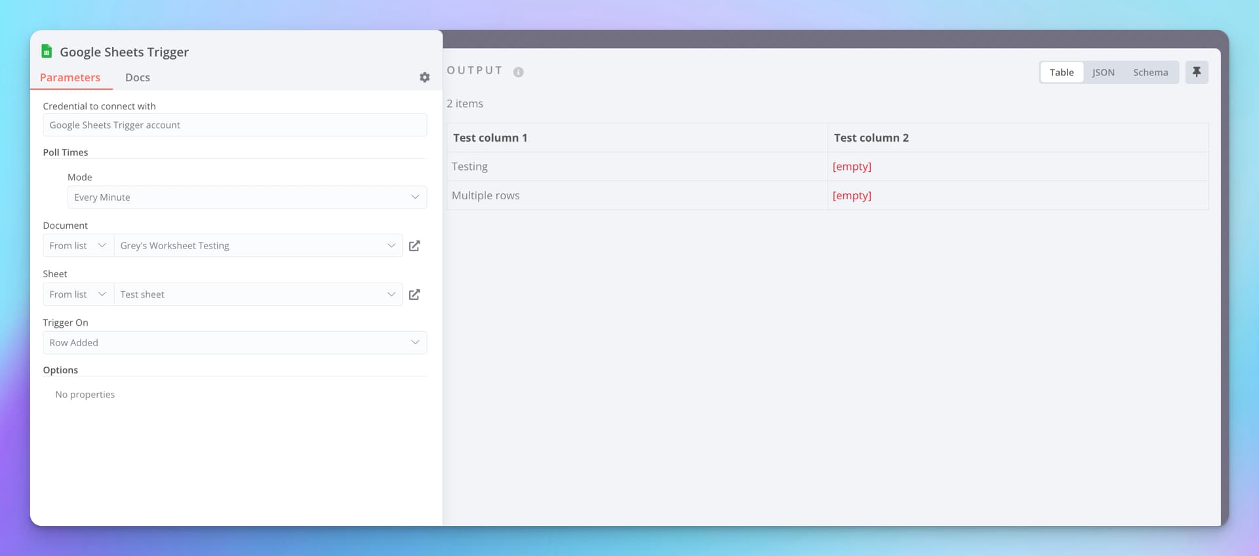The image size is (1259, 556).
Task: Switch to the Parameters tab
Action: [x=70, y=77]
